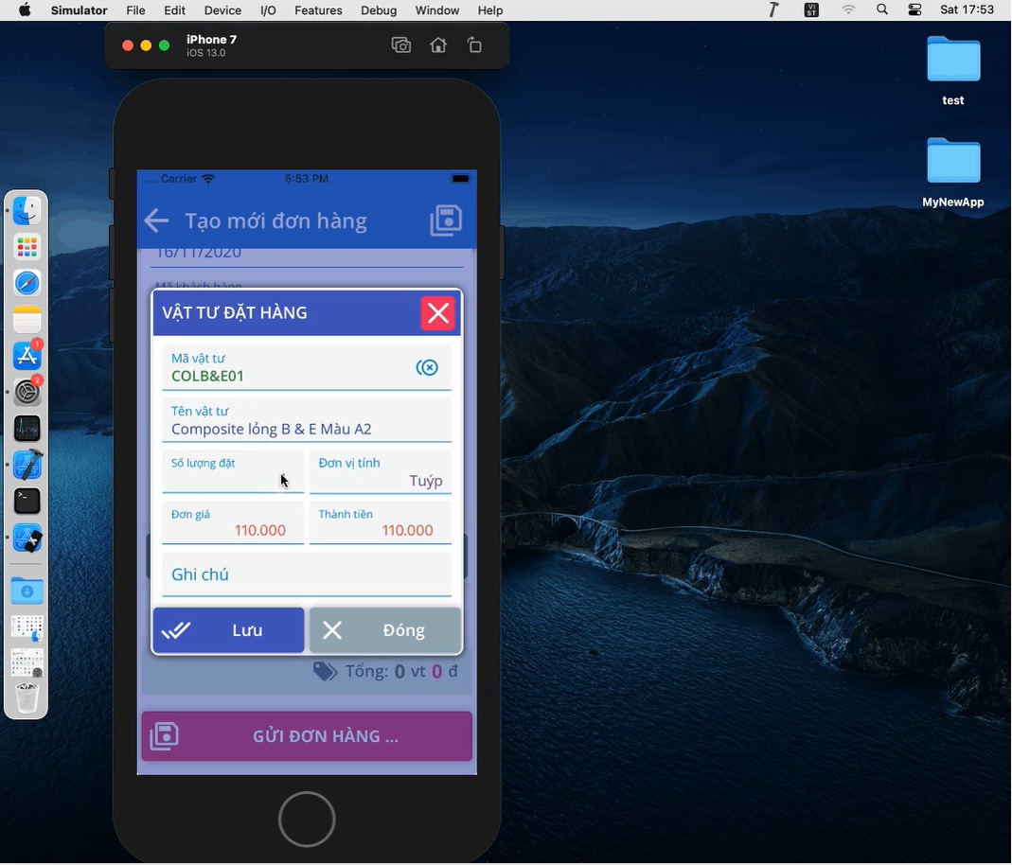Click the rotate device icon in simulator toolbar

[x=474, y=45]
